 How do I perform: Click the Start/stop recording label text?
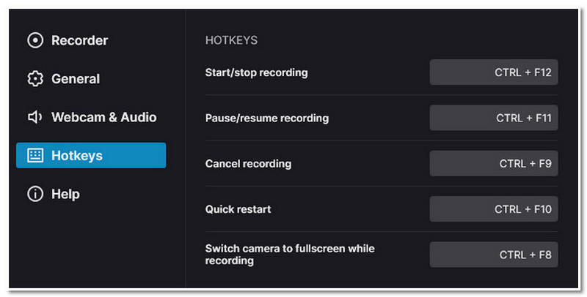256,72
